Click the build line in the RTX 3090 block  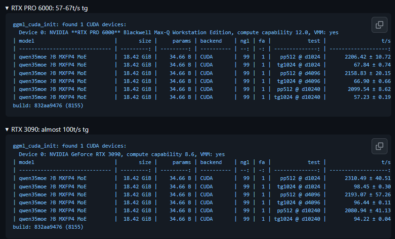[48, 227]
